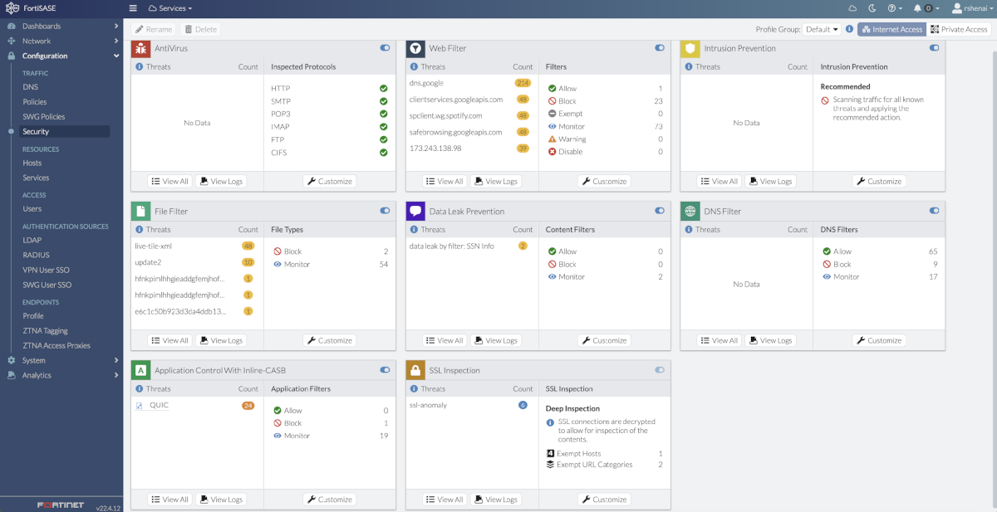Expand the Dashboards sidebar menu
The height and width of the screenshot is (512, 997).
click(x=61, y=26)
